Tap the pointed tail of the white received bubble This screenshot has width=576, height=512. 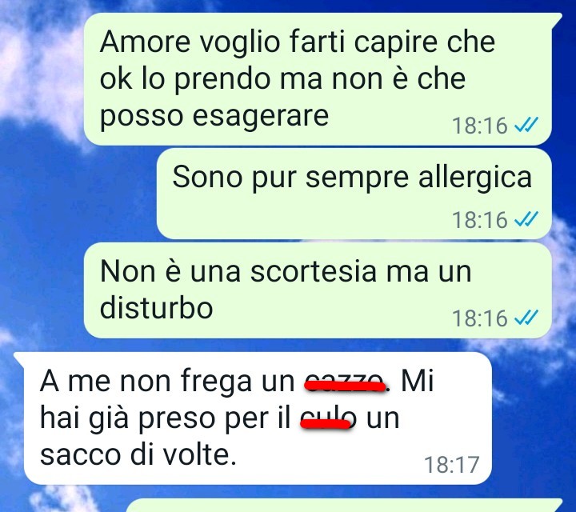[18, 357]
